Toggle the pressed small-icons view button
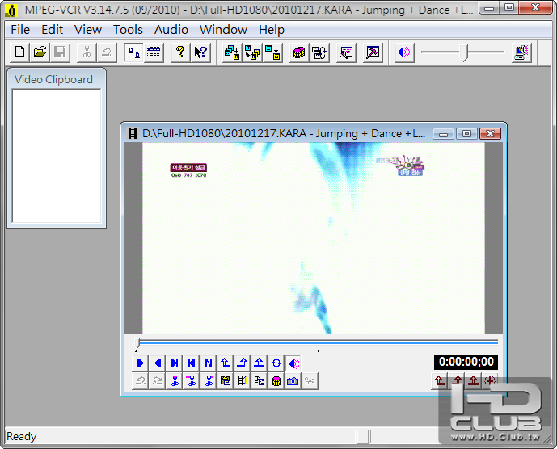The height and width of the screenshot is (449, 557). coord(133,52)
